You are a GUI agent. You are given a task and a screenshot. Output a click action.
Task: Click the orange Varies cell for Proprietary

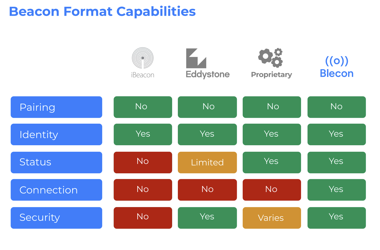[x=272, y=218]
